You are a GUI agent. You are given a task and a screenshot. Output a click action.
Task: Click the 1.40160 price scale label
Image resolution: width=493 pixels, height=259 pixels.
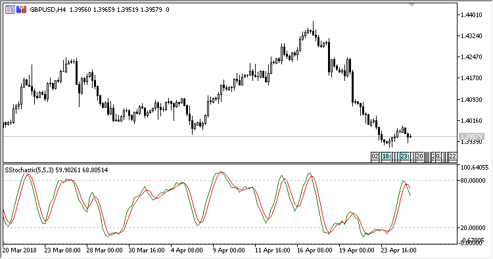(471, 120)
